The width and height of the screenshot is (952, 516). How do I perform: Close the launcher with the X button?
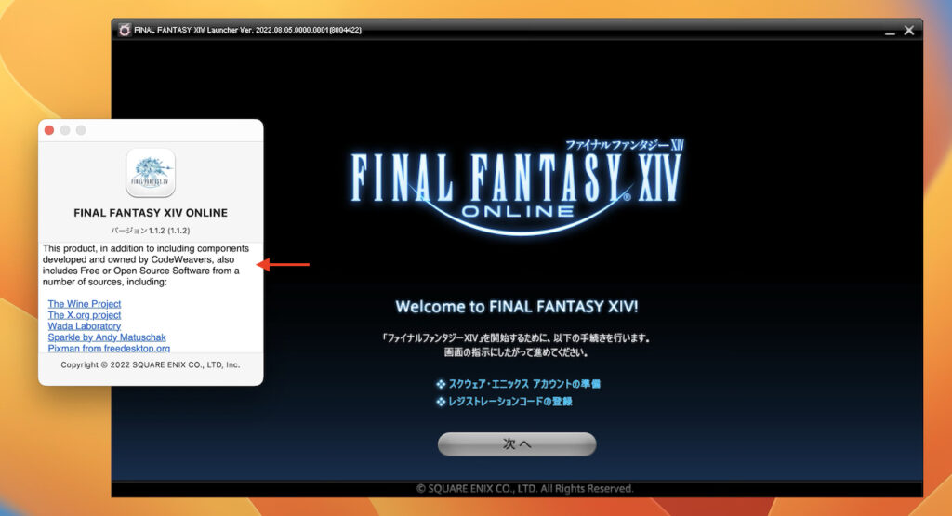point(909,30)
